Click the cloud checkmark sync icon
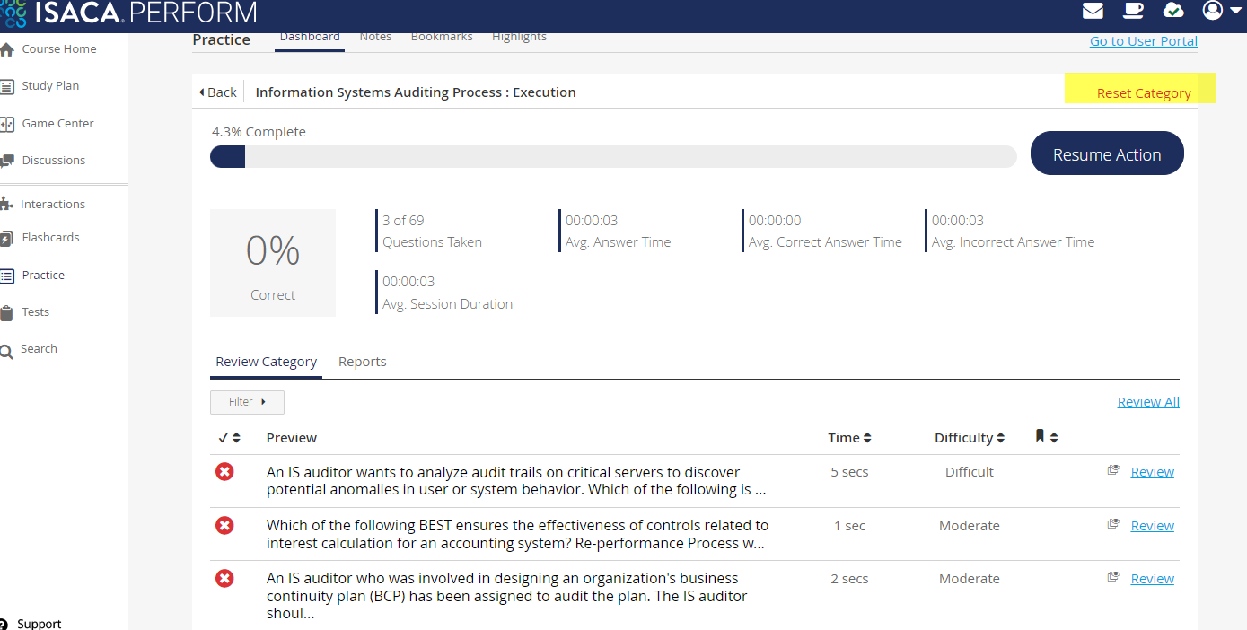The width and height of the screenshot is (1247, 630). coord(1173,11)
